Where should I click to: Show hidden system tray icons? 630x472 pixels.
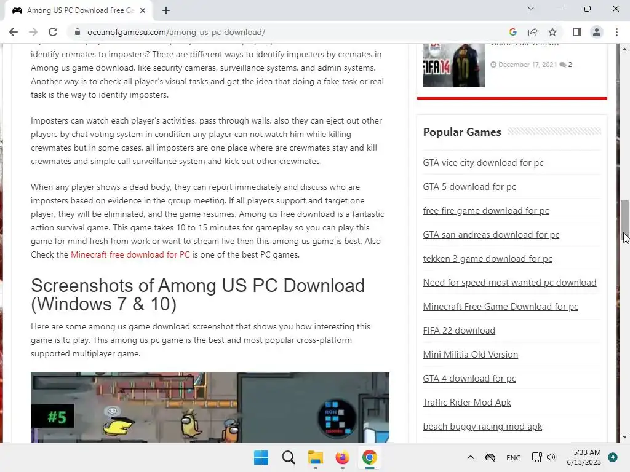(x=471, y=457)
